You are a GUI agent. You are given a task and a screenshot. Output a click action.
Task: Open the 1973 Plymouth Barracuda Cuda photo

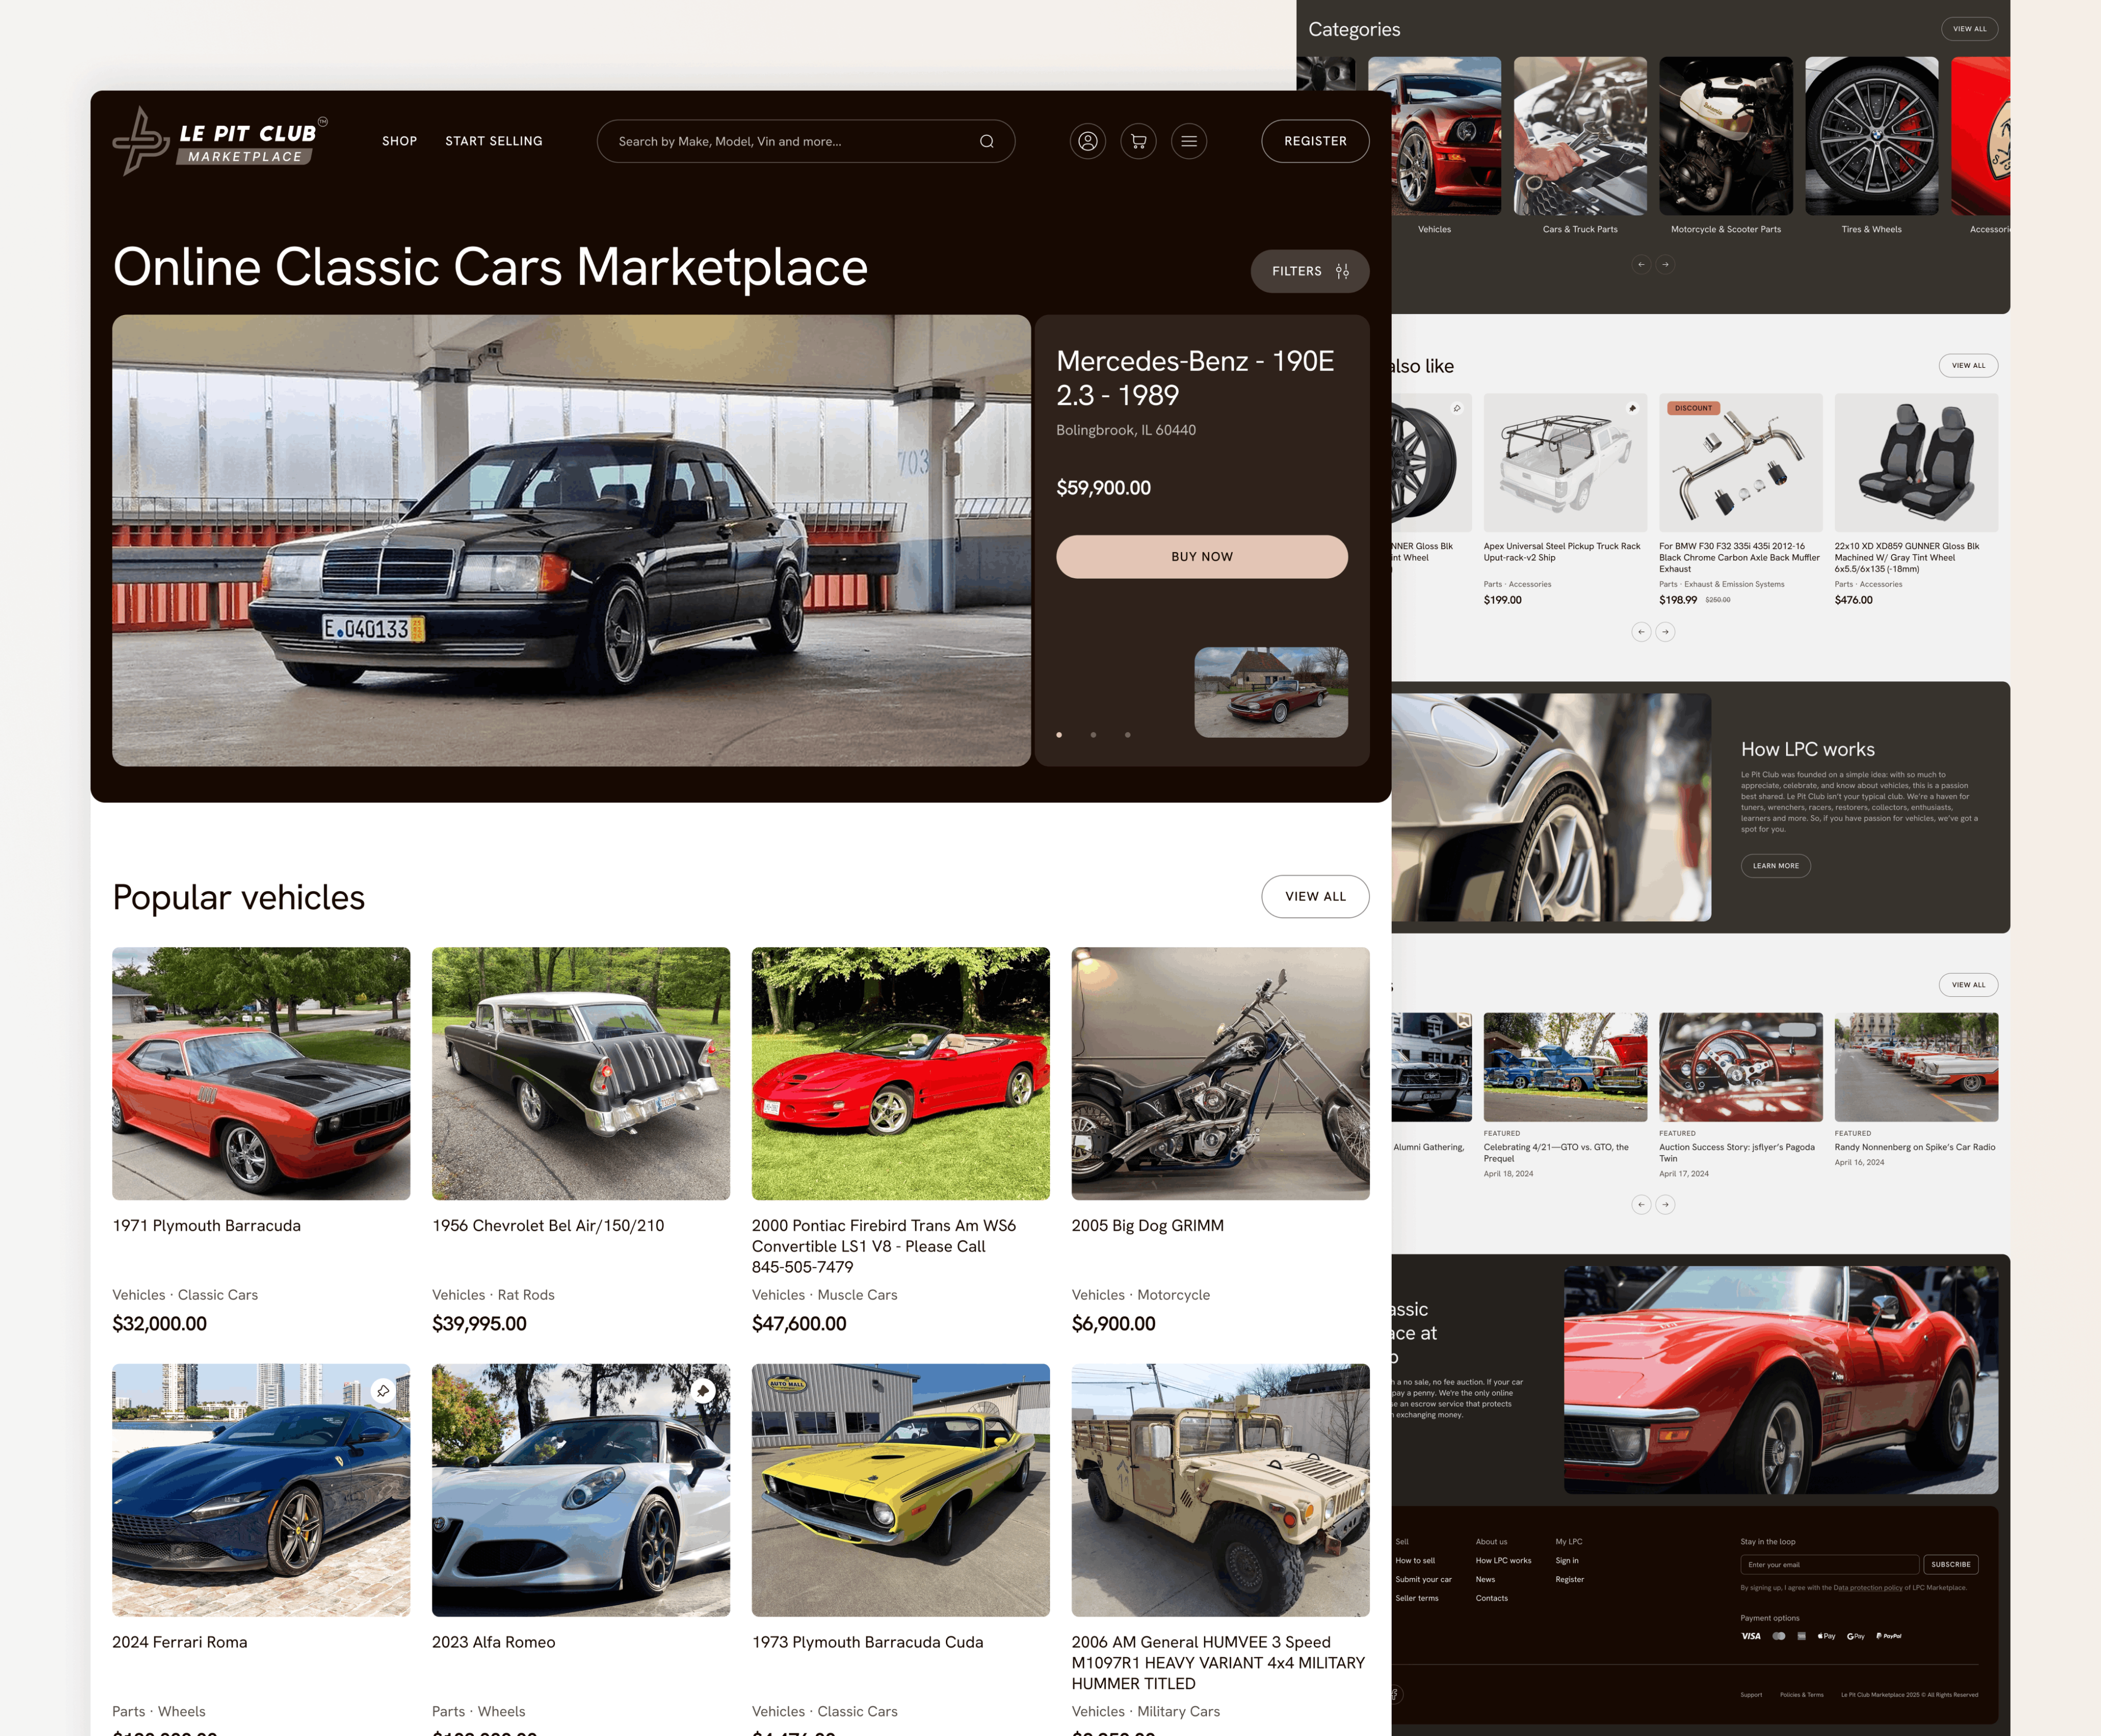pos(901,1490)
